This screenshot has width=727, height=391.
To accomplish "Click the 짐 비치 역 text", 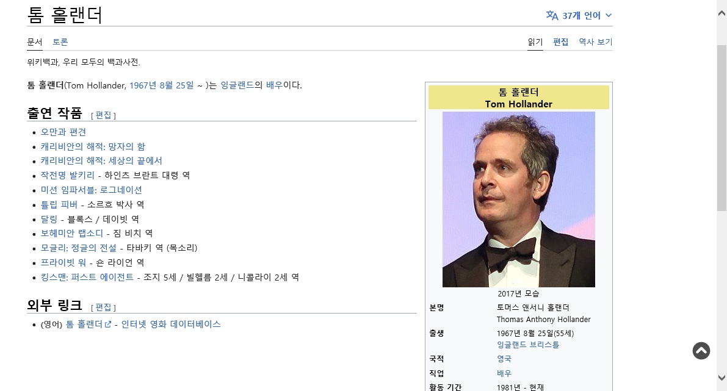I will click(132, 233).
